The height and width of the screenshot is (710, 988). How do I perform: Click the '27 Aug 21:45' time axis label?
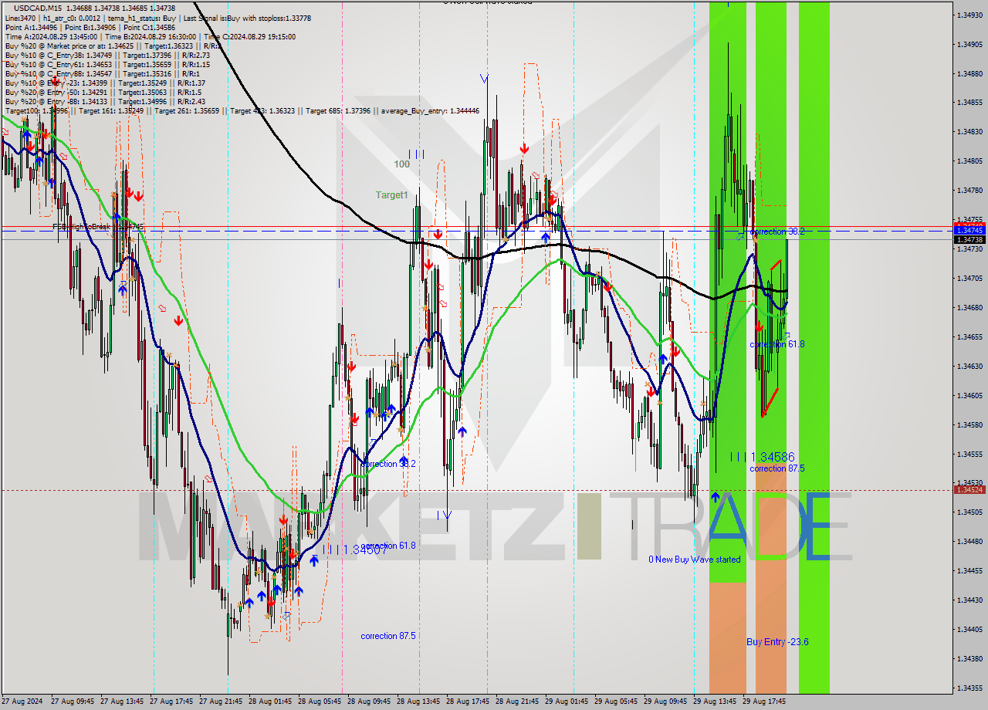point(219,702)
